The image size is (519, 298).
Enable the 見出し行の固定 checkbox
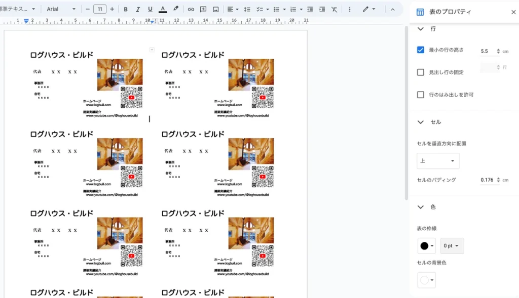click(420, 72)
